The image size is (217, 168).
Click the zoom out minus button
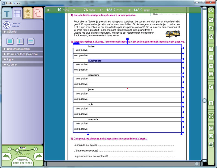pos(10,149)
